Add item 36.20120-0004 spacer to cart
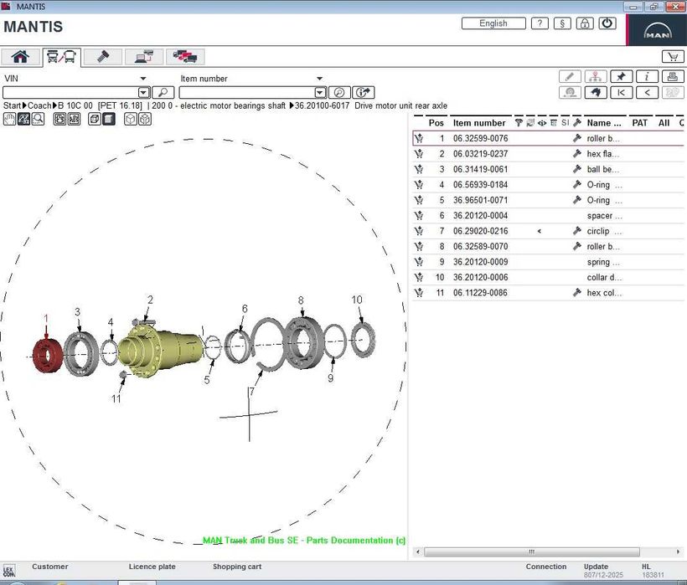687x585 pixels. click(419, 215)
